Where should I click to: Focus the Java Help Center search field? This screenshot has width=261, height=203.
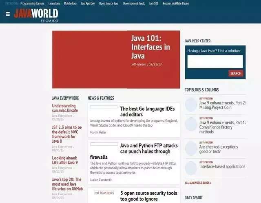click(215, 61)
